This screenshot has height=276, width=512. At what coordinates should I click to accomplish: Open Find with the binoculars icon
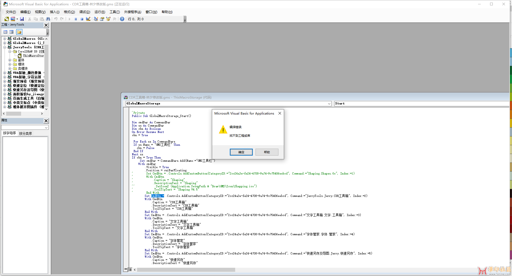(x=48, y=19)
